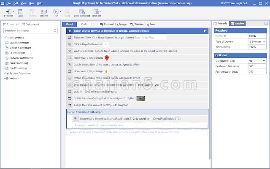Click red map pin target image
Image resolution: width=270 pixels, height=169 pixels.
coord(107,58)
